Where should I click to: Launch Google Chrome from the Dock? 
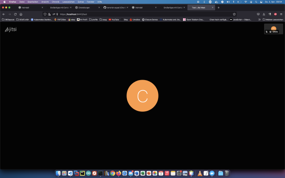coord(113,173)
